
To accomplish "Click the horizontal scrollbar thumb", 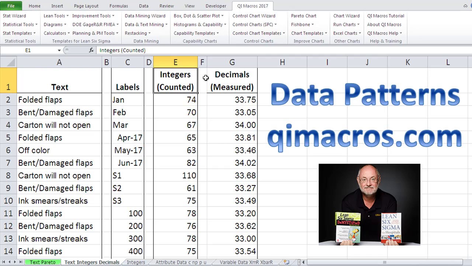I will pyautogui.click(x=385, y=262).
